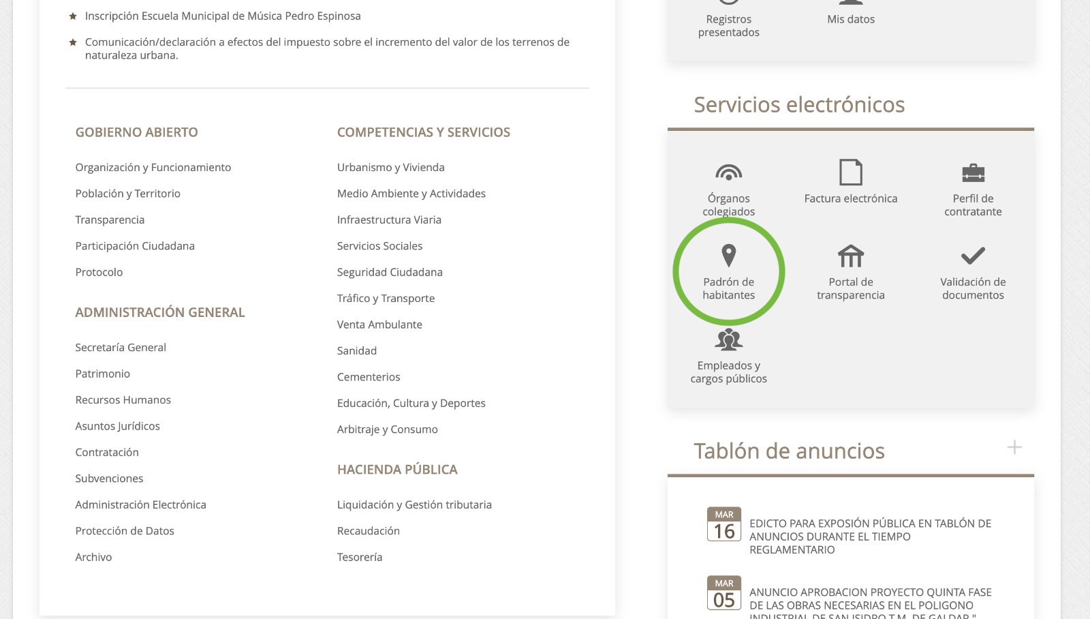Viewport: 1090px width, 619px height.
Task: Go to Recaudación
Action: click(368, 531)
